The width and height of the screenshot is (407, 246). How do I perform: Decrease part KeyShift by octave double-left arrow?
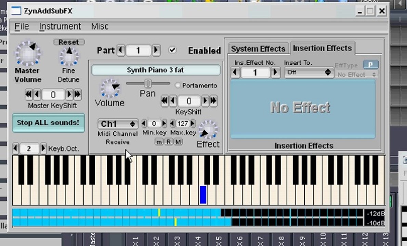pyautogui.click(x=165, y=101)
